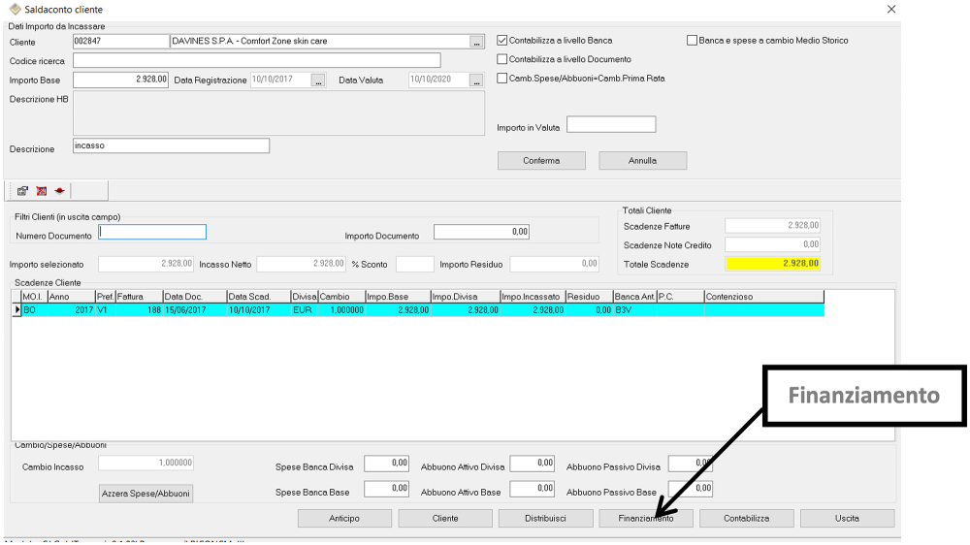Toggle Contabilizza a livello Banca checkbox
Viewport: 970px width, 545px height.
pyautogui.click(x=502, y=41)
